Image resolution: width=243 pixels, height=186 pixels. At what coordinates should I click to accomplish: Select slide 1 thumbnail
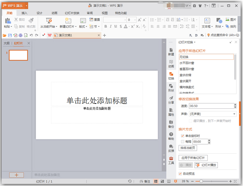18,55
